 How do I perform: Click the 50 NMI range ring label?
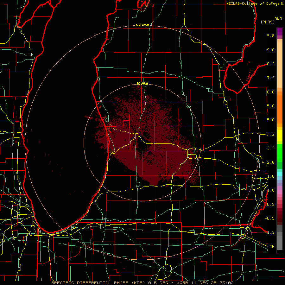[x=142, y=84]
